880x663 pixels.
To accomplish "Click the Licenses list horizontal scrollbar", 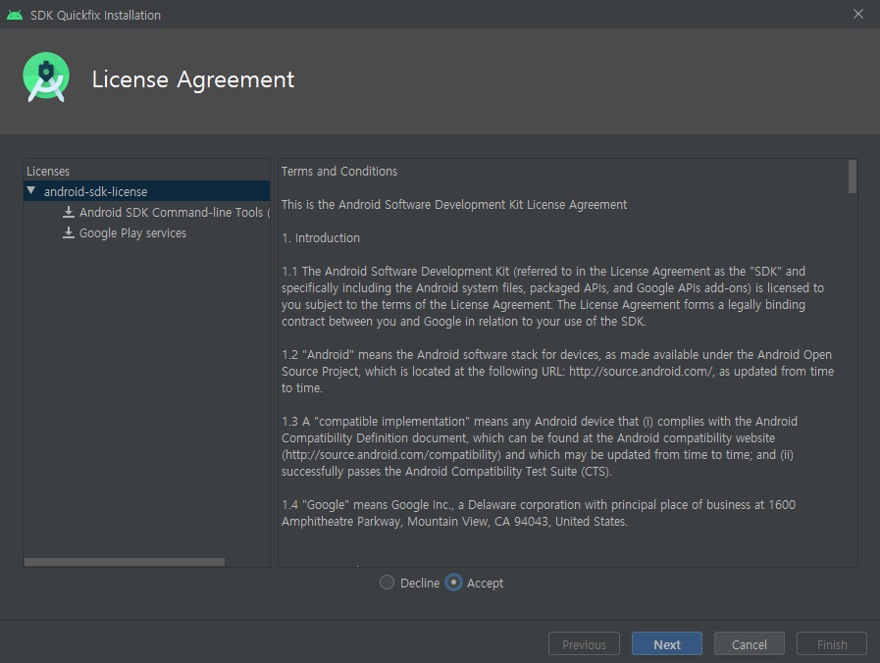I will [x=125, y=561].
